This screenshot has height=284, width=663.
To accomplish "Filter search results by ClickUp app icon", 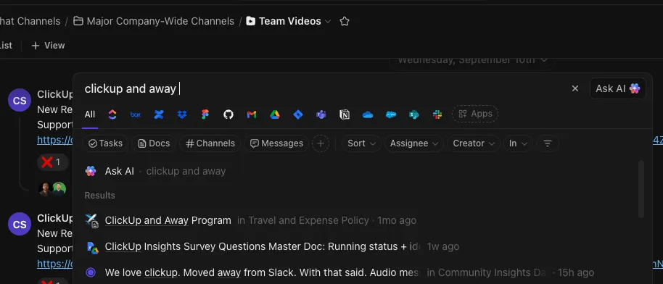I will [x=112, y=114].
